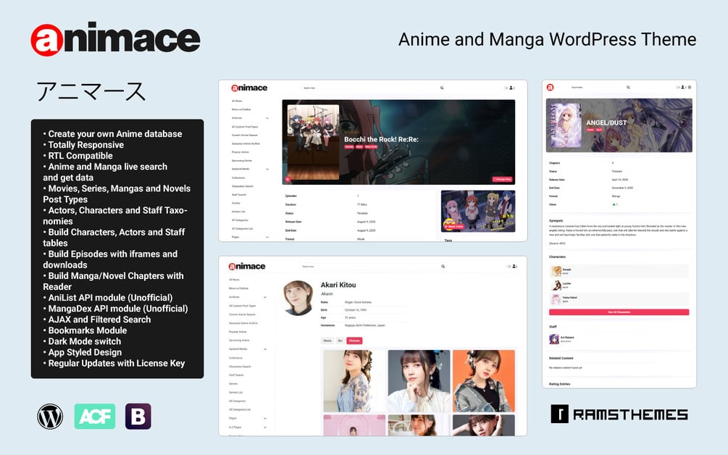728x455 pixels.
Task: Click Lucifer character avatar in mobile view
Action: tap(556, 285)
